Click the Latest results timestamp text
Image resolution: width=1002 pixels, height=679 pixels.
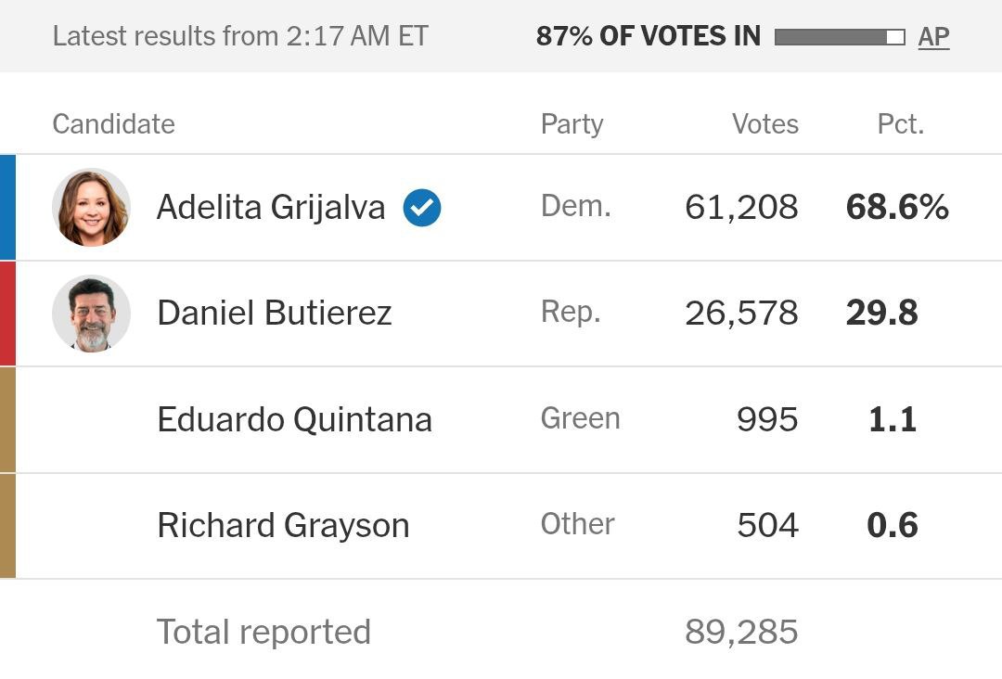coord(240,36)
